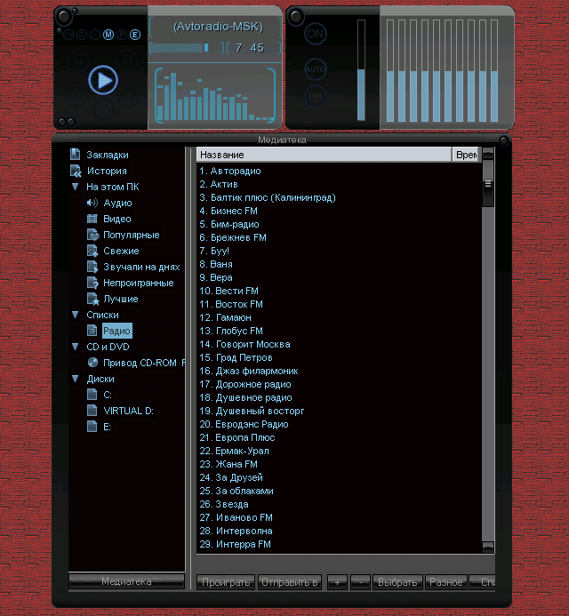The image size is (569, 616).
Task: Click the VIRTUAL D: drive icon
Action: [x=92, y=411]
